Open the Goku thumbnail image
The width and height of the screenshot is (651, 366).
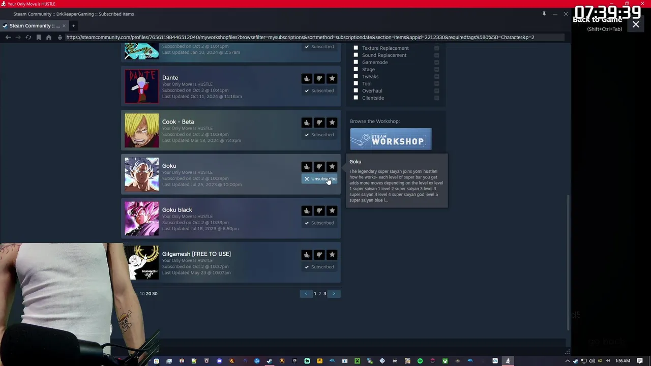(141, 174)
